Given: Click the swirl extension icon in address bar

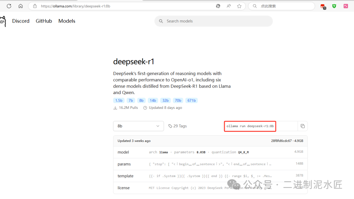Looking at the screenshot, I should (218, 6).
